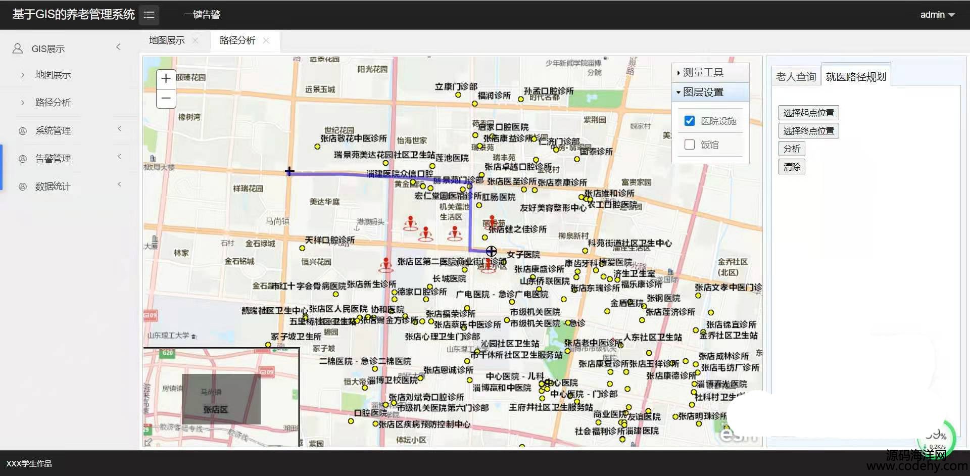Expand the 测量工具 panel
This screenshot has height=476, width=970.
click(703, 73)
